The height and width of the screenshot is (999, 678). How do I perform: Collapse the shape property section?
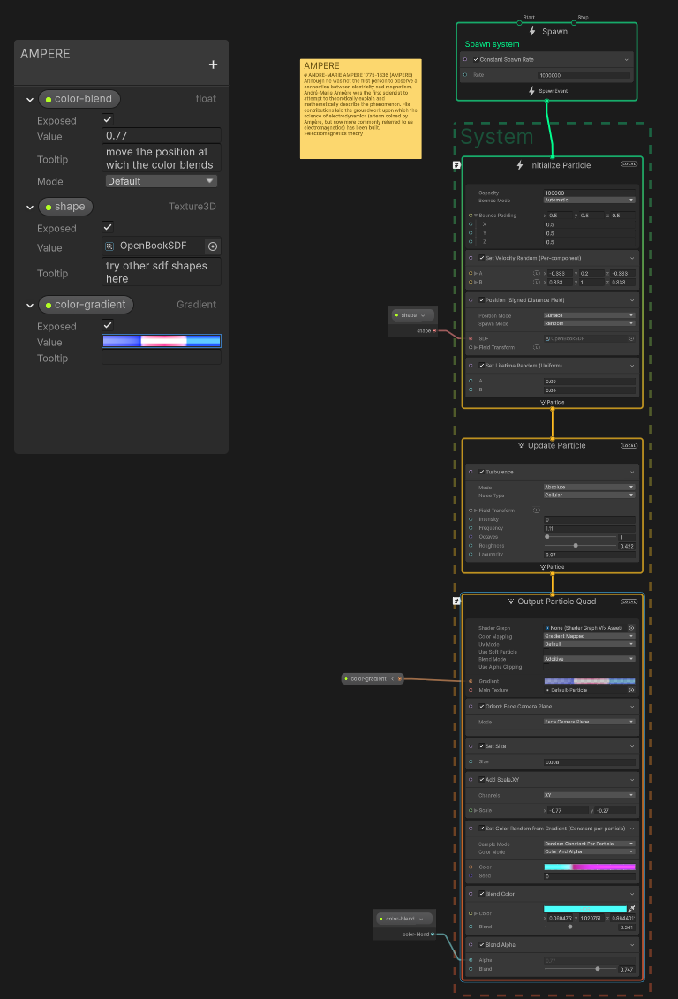pos(30,207)
